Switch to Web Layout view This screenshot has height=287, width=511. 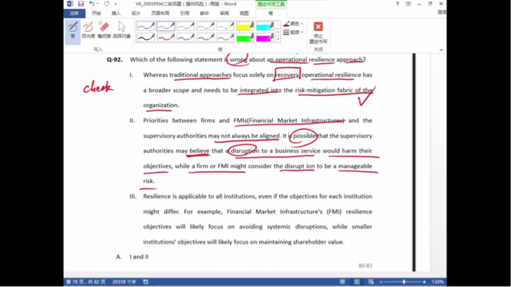click(371, 282)
